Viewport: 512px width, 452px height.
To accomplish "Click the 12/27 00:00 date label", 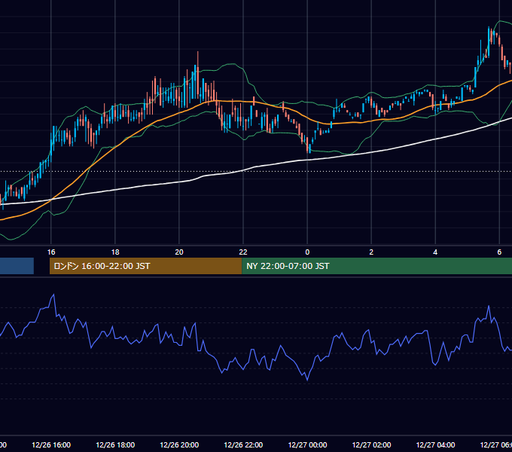I will pyautogui.click(x=307, y=445).
